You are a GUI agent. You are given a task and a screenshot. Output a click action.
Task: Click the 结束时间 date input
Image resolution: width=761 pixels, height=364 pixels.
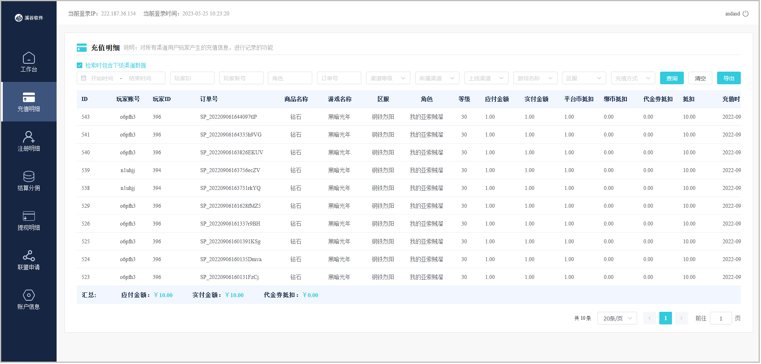[x=140, y=78]
